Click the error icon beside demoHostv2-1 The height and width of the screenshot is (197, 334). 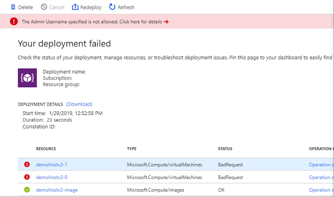point(27,165)
